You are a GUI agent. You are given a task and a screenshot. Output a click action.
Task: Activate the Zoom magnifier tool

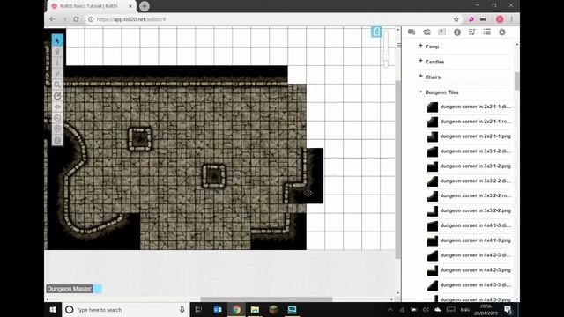pyautogui.click(x=57, y=85)
